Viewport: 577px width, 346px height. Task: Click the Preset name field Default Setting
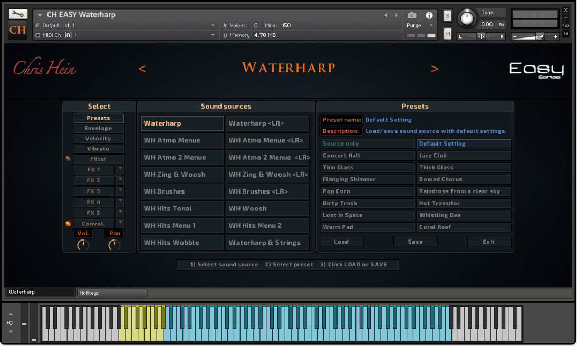[389, 120]
